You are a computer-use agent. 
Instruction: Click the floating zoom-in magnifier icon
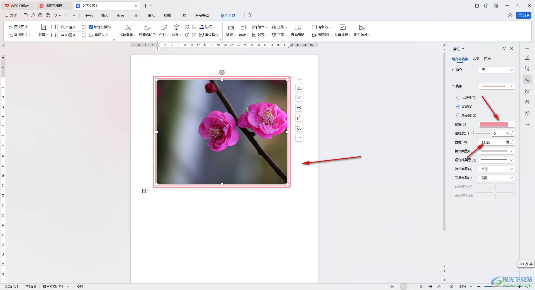(x=299, y=108)
